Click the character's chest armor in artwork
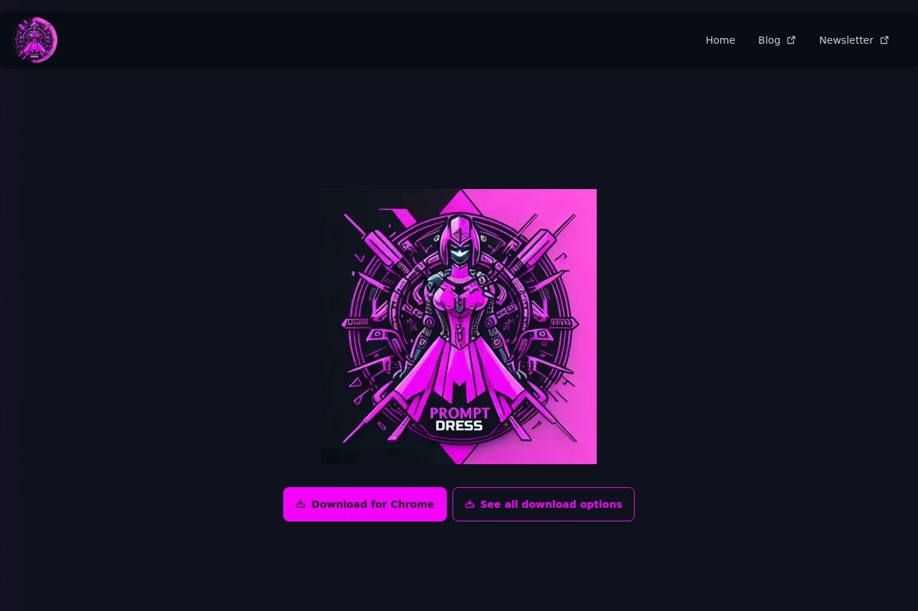The image size is (918, 611). point(458,297)
